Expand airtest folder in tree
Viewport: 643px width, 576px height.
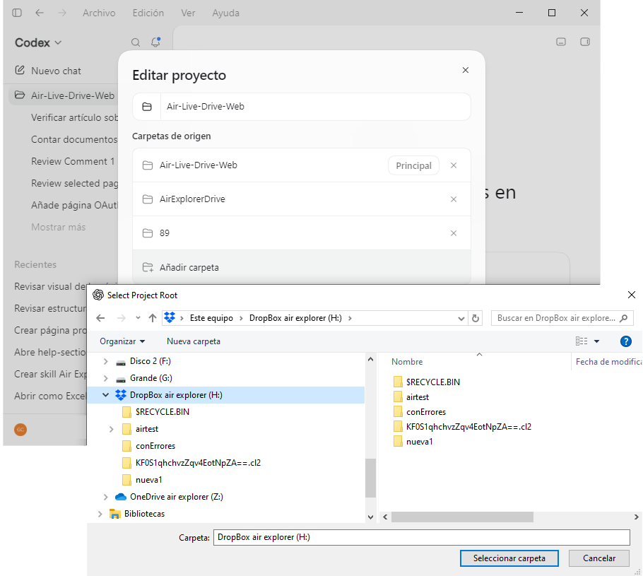coord(111,429)
